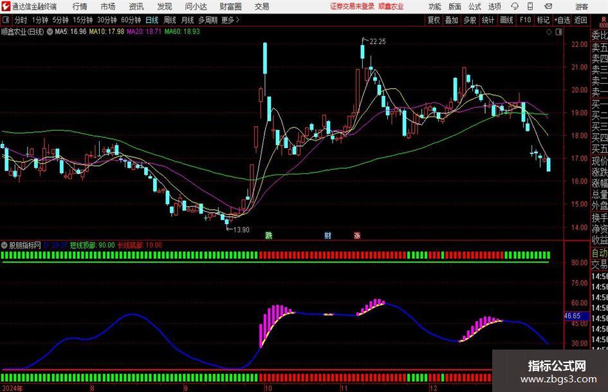Select the 日线 daily period tab
The height and width of the screenshot is (392, 608).
click(x=152, y=20)
